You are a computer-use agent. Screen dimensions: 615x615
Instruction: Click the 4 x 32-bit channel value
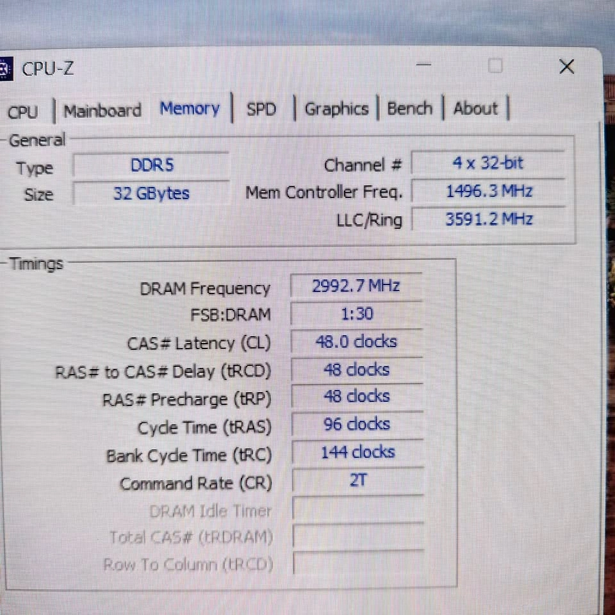488,163
